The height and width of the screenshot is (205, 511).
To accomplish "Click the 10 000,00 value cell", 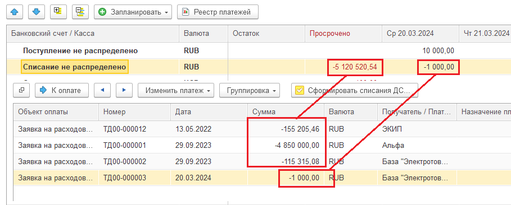I will tap(438, 50).
